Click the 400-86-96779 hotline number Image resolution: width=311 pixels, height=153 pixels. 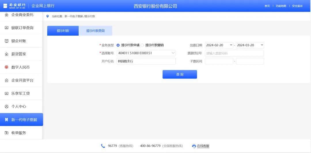tap(150, 146)
